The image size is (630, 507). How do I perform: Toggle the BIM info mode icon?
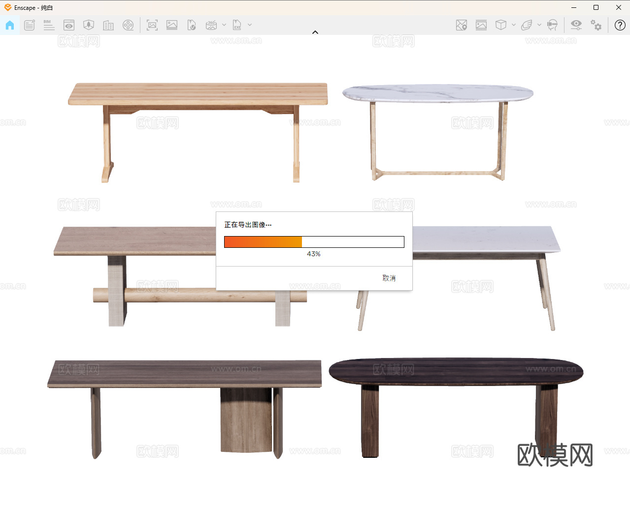[x=49, y=25]
